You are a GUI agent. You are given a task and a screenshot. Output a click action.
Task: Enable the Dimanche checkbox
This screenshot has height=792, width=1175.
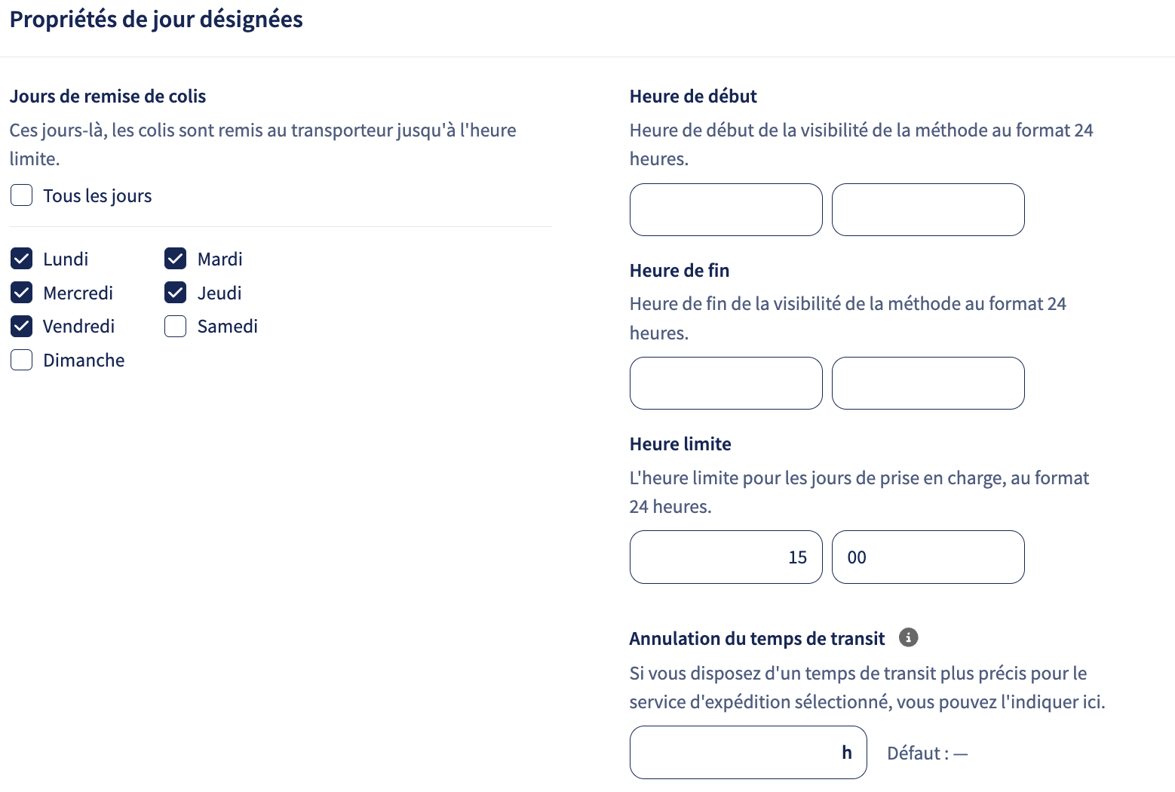pyautogui.click(x=22, y=360)
